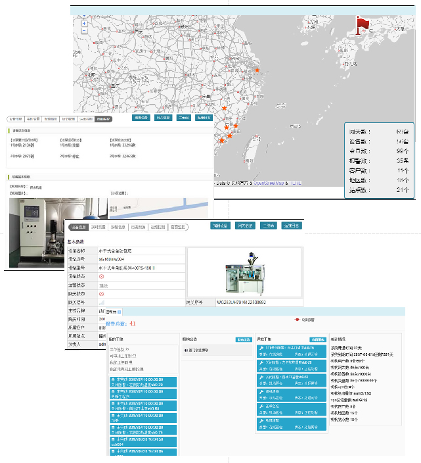Image resolution: width=421 pixels, height=463 pixels.
Task: Click the signal strength icon beside 网关信号
Action: (102, 302)
